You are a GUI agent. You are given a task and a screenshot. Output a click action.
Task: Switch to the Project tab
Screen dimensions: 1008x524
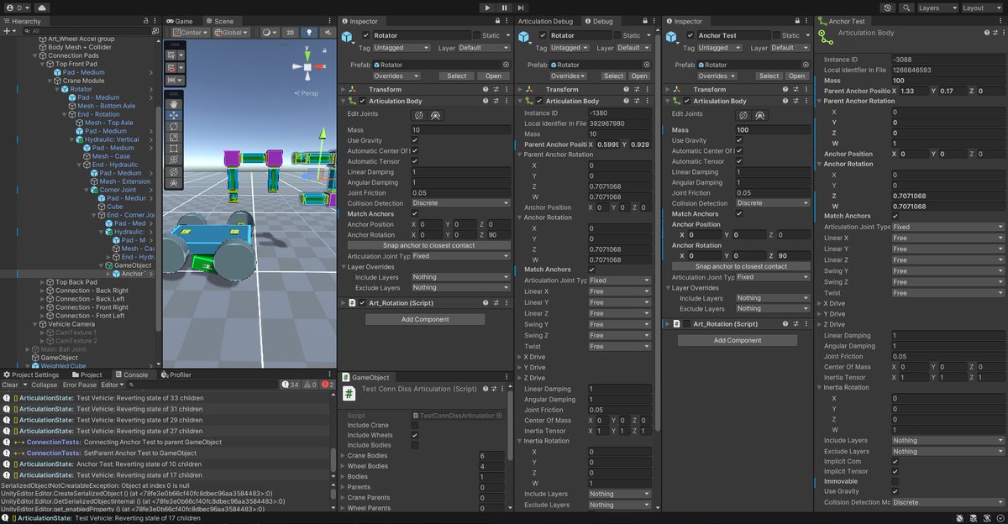point(87,375)
